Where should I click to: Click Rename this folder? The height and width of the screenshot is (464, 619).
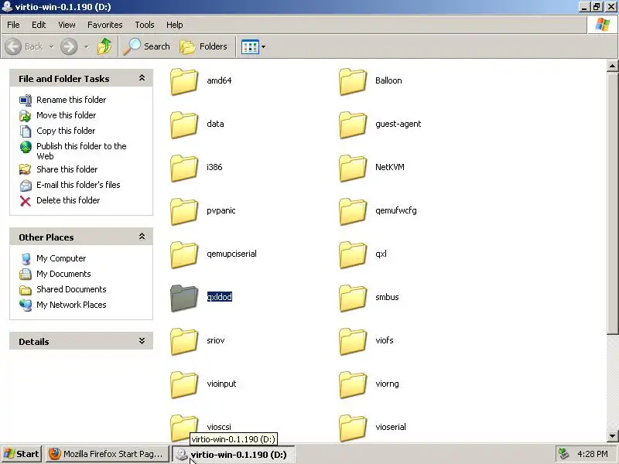tap(71, 100)
